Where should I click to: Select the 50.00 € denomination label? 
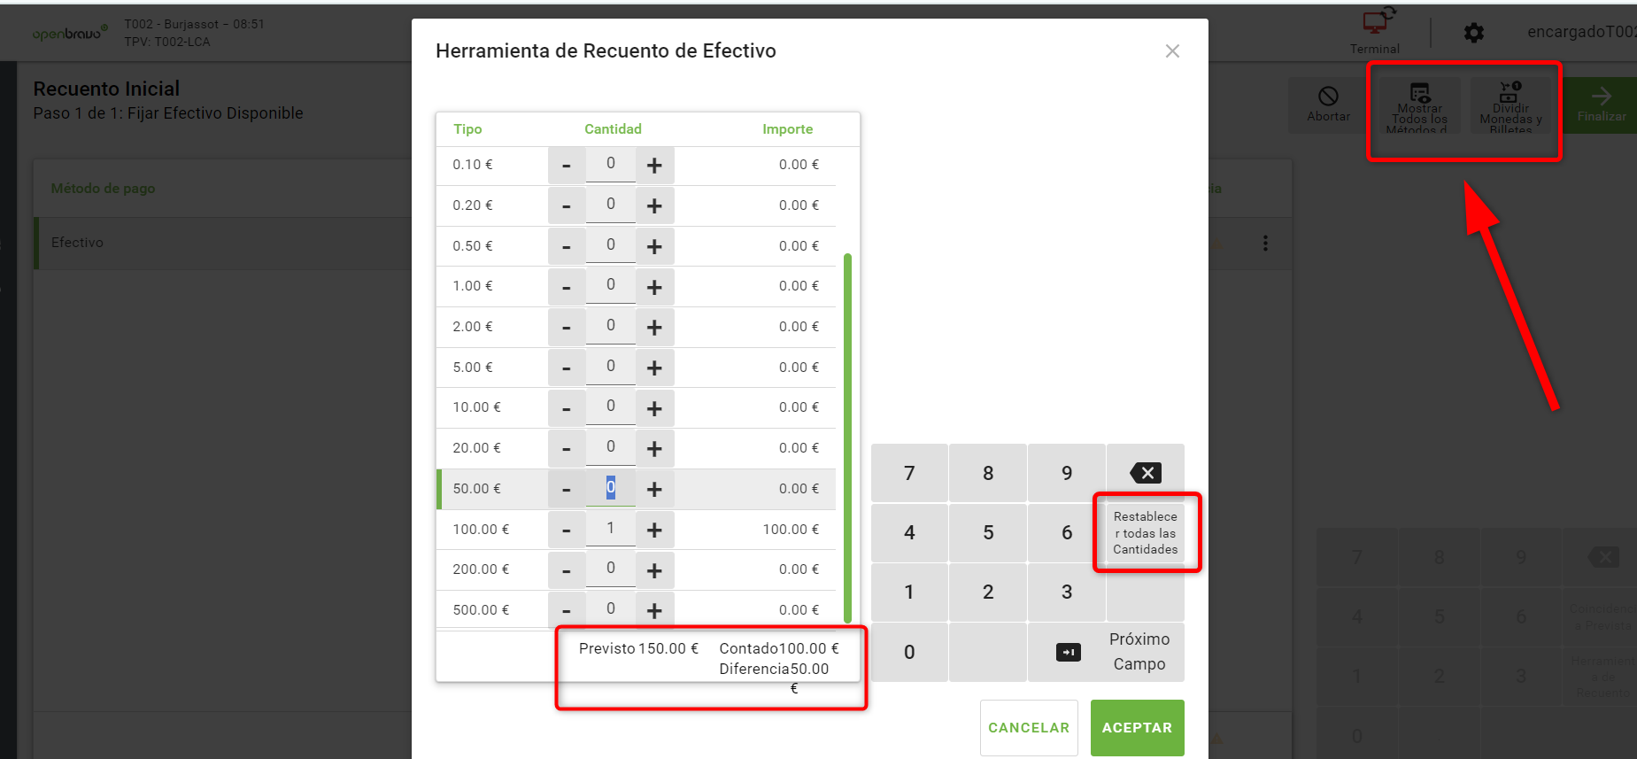pos(476,489)
